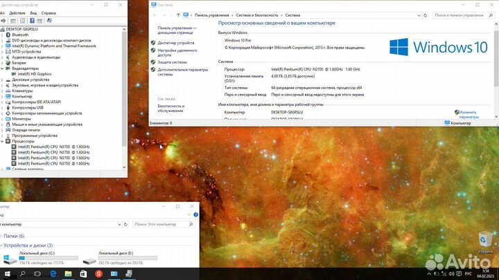Click the forward arrow in Device Manager toolbar

3,21
